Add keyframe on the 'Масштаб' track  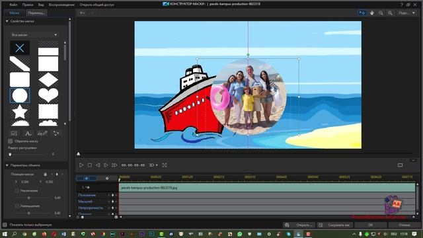tap(113, 202)
